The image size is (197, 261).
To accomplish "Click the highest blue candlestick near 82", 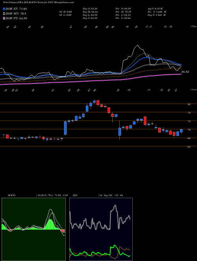I will 94,102.
